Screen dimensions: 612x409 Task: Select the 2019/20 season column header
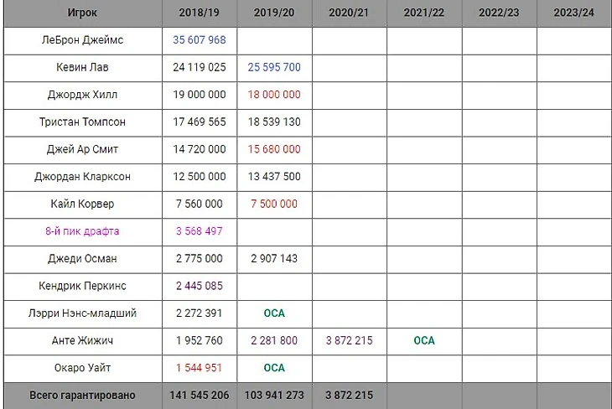pos(274,13)
